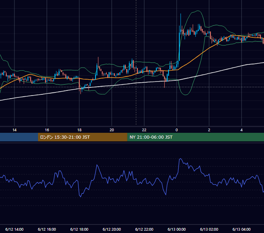Click the 6/13 04:00 label on the indicator axis

[x=241, y=229]
